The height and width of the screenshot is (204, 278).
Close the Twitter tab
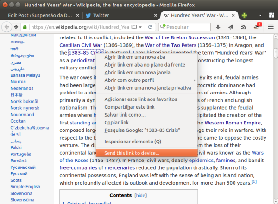(156, 15)
